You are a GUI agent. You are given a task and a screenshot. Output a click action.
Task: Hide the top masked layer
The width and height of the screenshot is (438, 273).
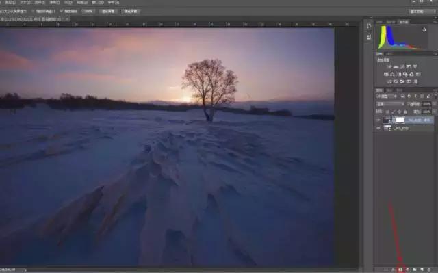(x=378, y=120)
